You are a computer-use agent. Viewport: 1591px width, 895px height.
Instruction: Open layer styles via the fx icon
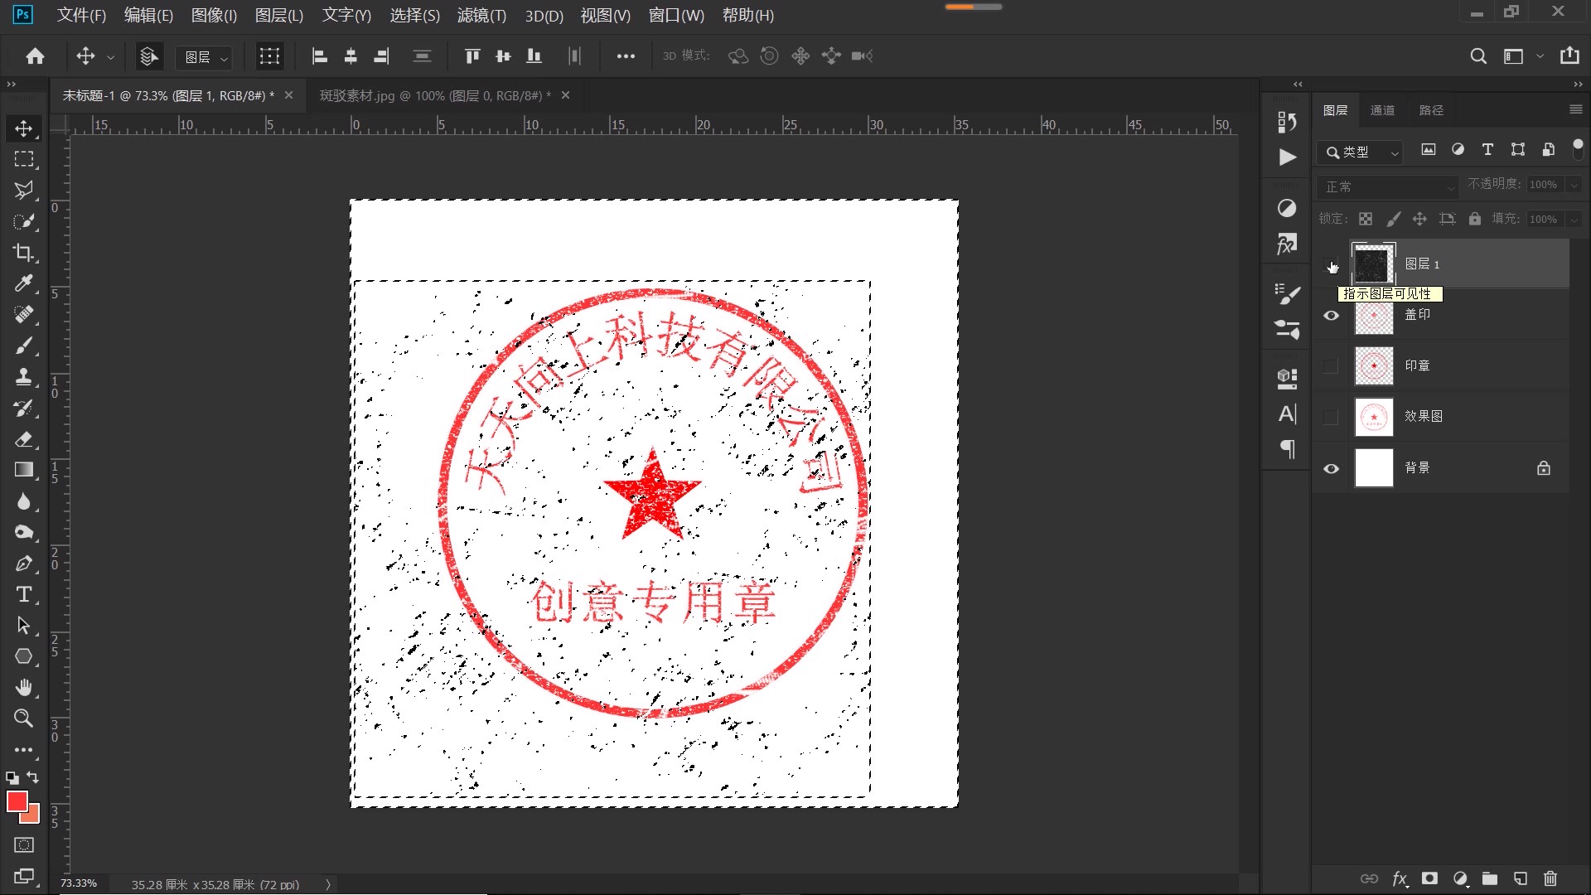[x=1399, y=878]
